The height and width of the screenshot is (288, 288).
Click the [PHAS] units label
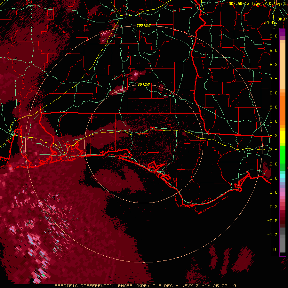coord(270,22)
